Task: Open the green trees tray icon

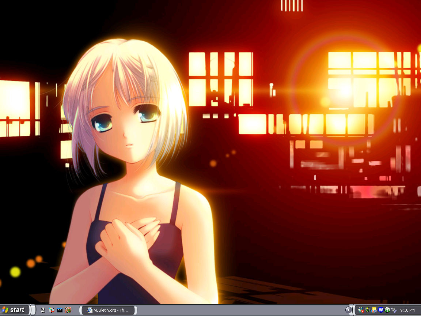Action: 387,310
